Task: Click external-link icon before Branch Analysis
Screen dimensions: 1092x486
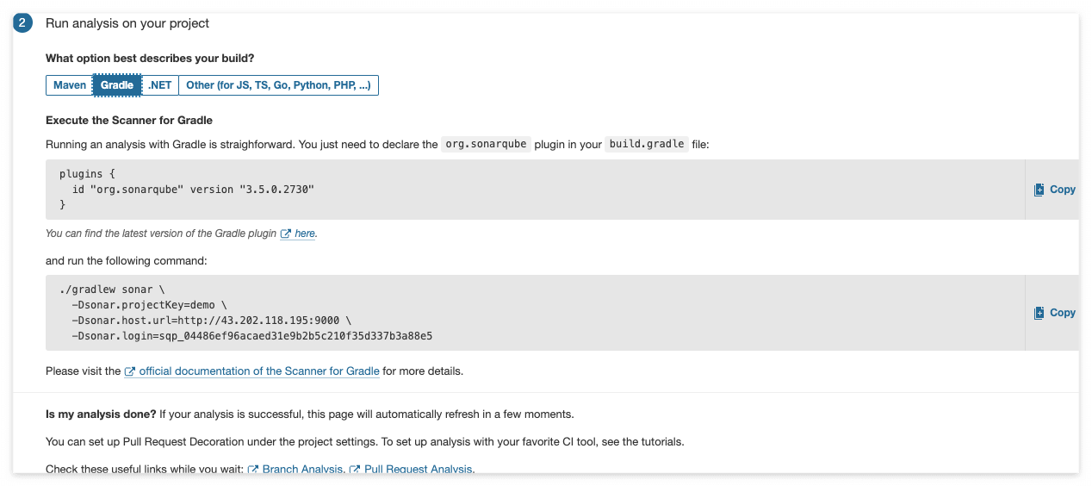Action: click(x=253, y=470)
